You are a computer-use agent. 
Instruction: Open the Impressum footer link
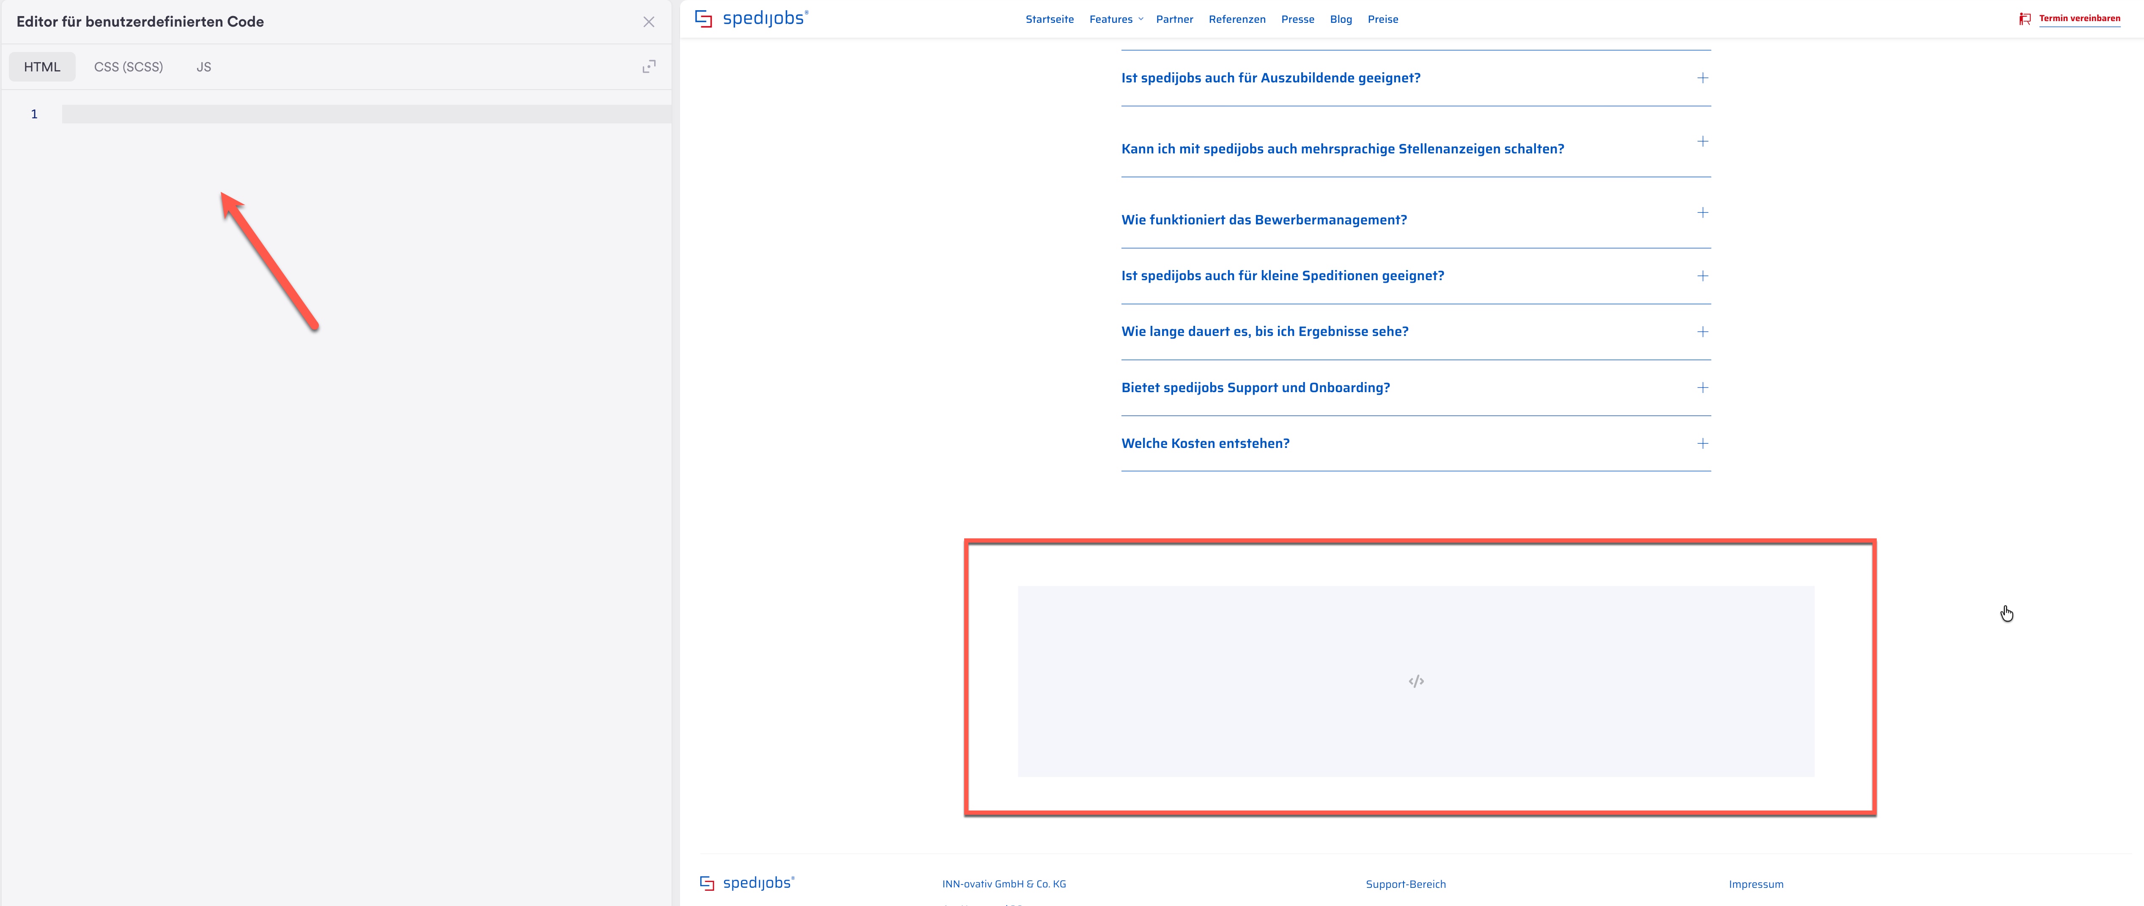tap(1755, 884)
